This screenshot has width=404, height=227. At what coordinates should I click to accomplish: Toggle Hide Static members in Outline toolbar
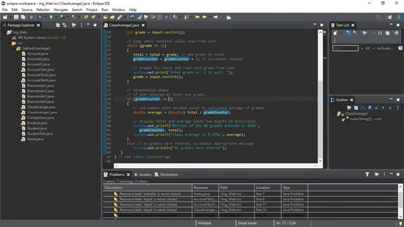[376, 108]
